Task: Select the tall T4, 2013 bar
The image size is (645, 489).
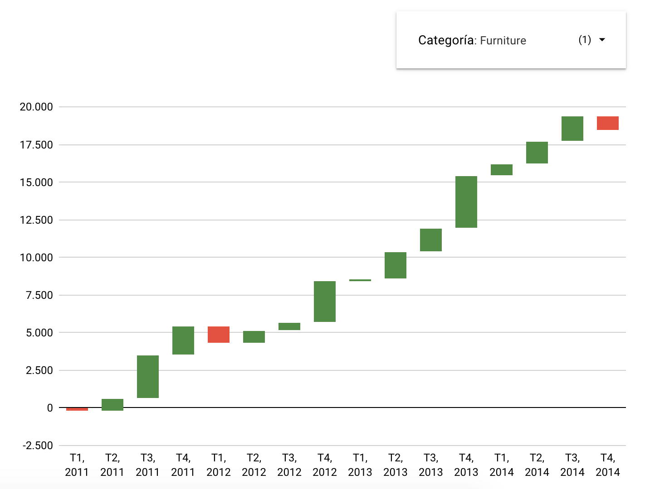Action: (x=466, y=202)
